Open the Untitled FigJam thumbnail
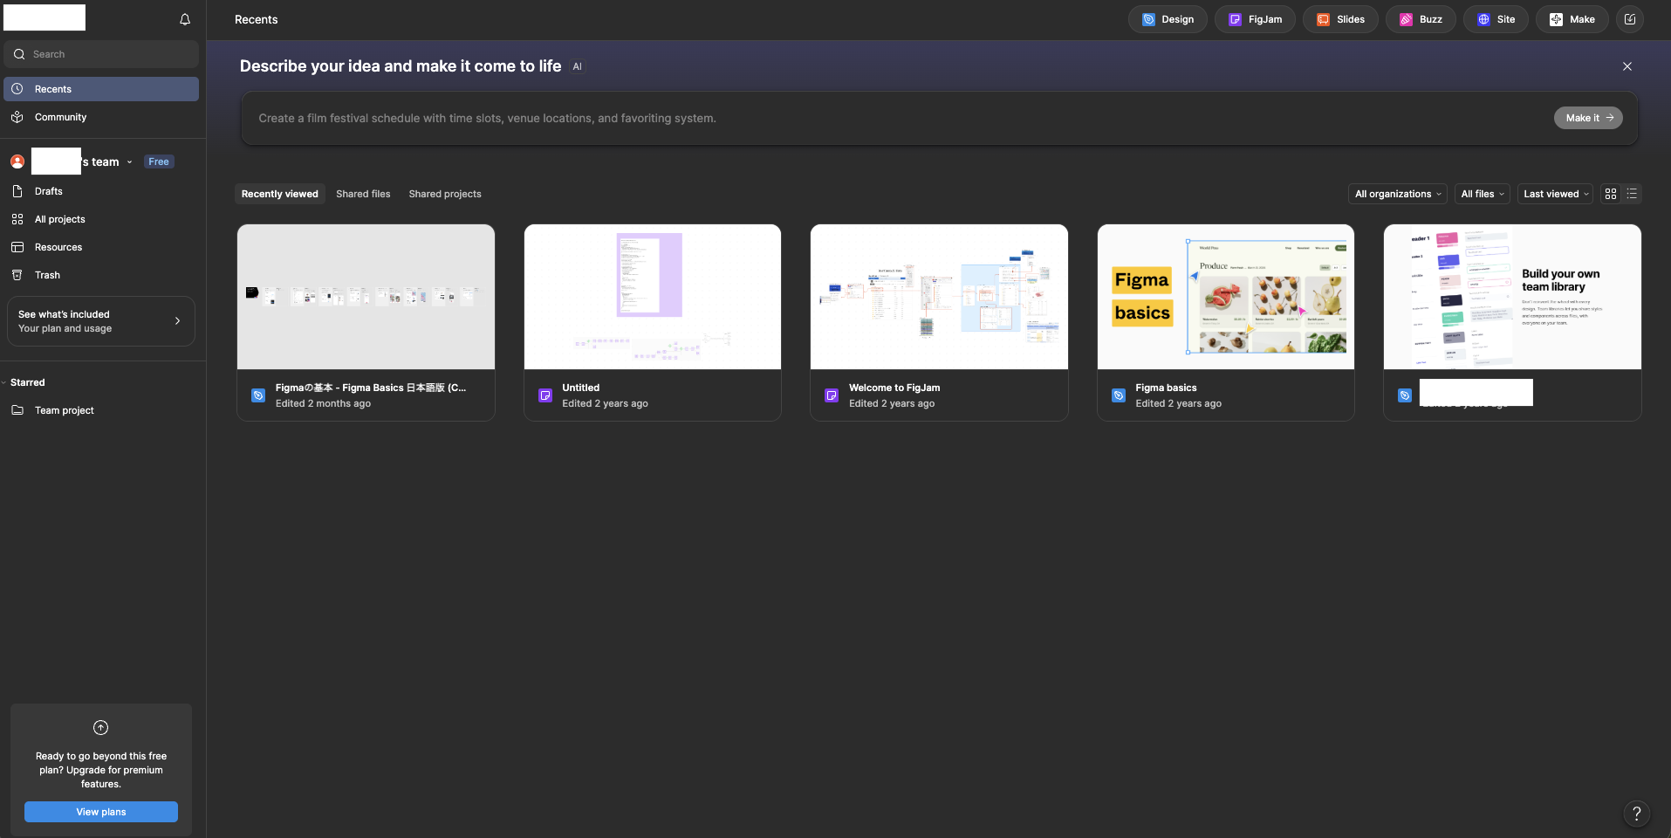Viewport: 1671px width, 838px height. coord(653,297)
